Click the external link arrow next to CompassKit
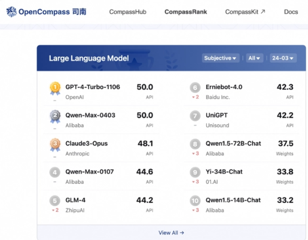The image size is (308, 240). click(x=263, y=12)
